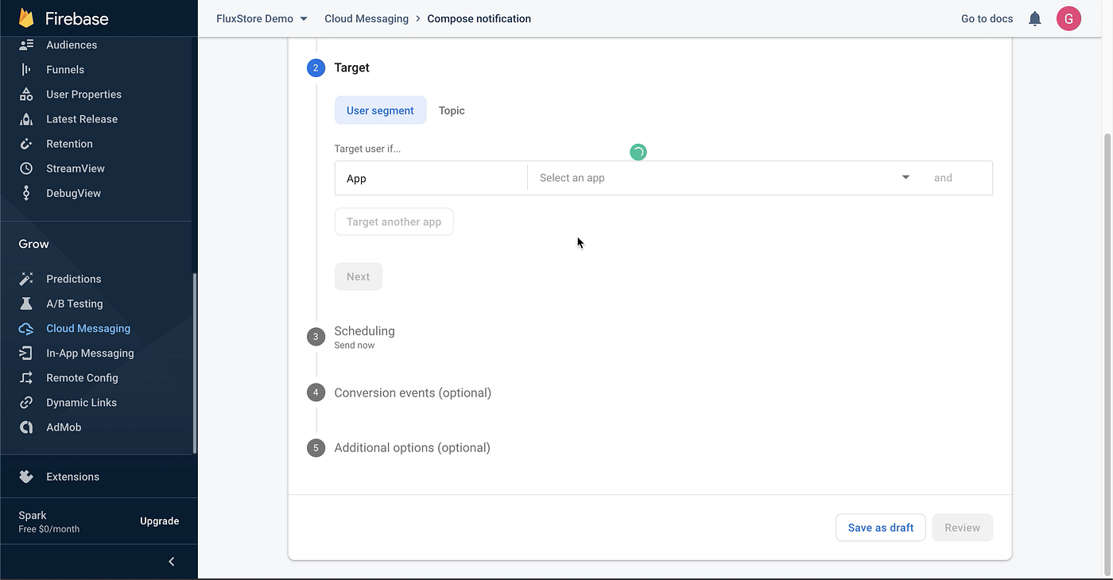
Task: Expand the Scheduling step
Action: [364, 331]
